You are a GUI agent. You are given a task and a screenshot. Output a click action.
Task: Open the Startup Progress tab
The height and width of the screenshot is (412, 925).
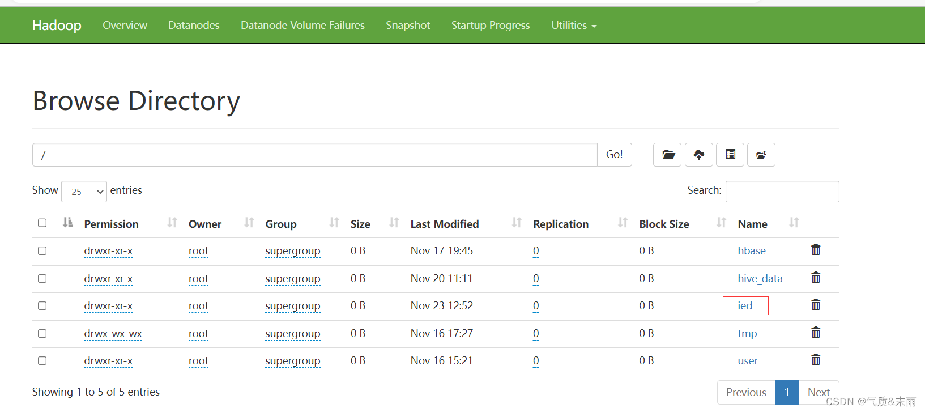(x=491, y=26)
